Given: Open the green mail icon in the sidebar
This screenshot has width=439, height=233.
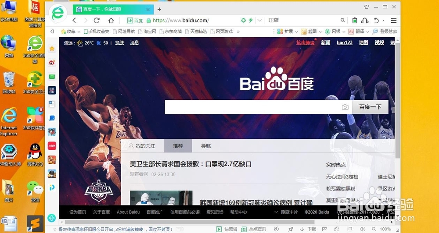Looking at the screenshot, I should (52, 76).
